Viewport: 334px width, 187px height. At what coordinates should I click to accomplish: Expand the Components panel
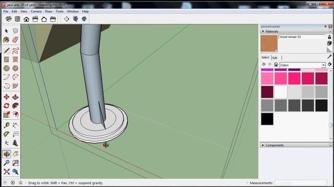pos(263,145)
